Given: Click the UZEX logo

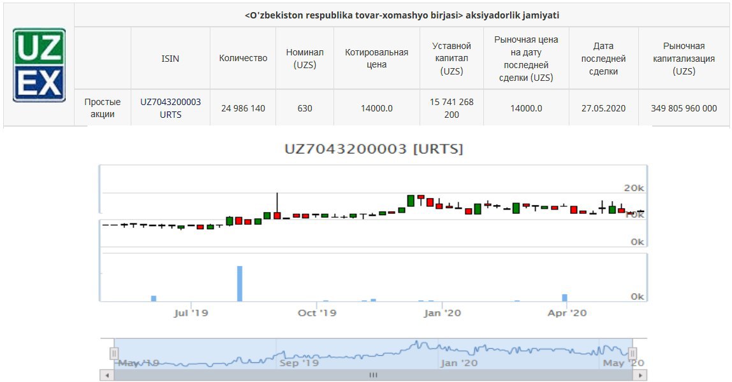Looking at the screenshot, I should pos(40,65).
